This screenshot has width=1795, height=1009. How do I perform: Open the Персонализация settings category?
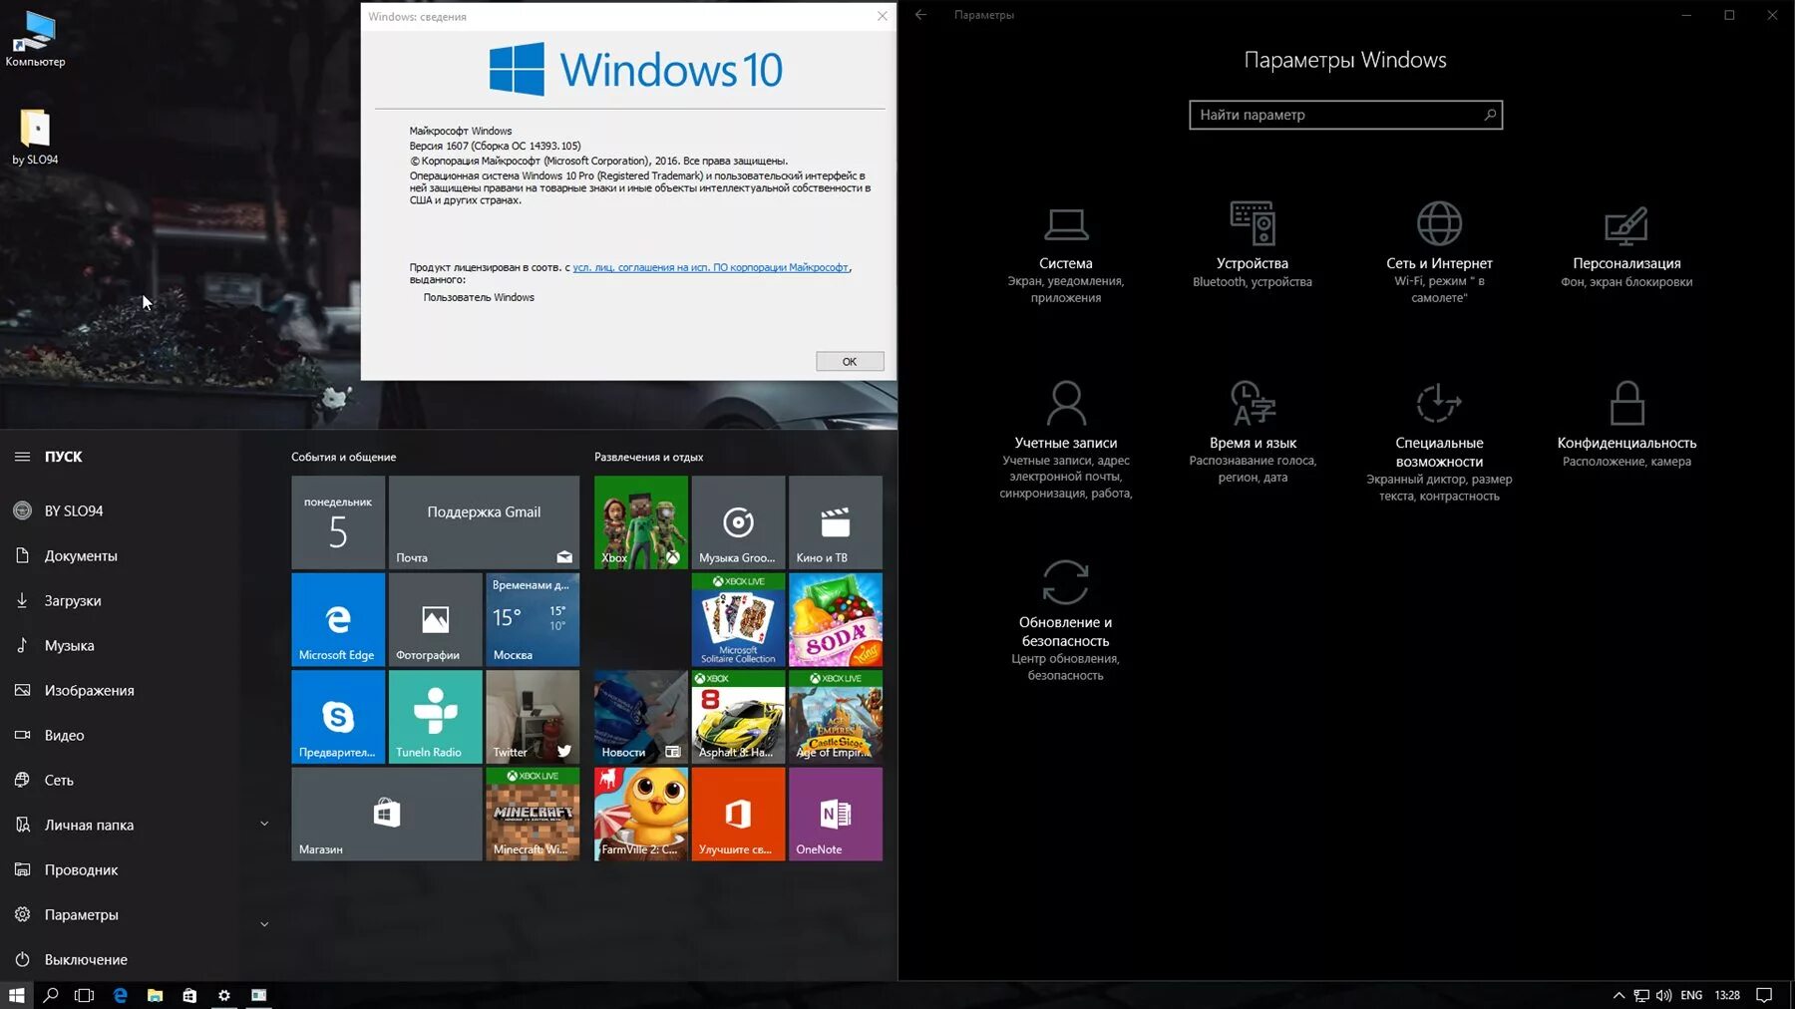[1626, 246]
